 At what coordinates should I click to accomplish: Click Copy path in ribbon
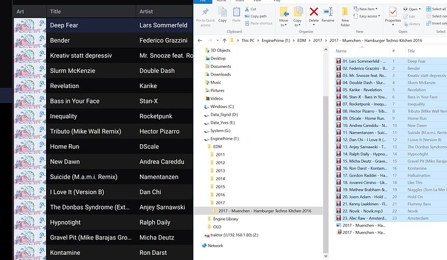[x=256, y=16]
